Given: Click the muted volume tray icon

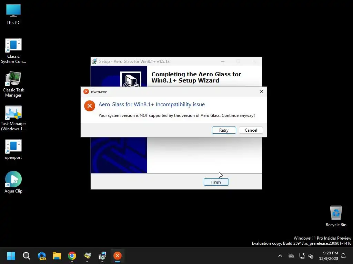Looking at the screenshot, I should coord(311,256).
